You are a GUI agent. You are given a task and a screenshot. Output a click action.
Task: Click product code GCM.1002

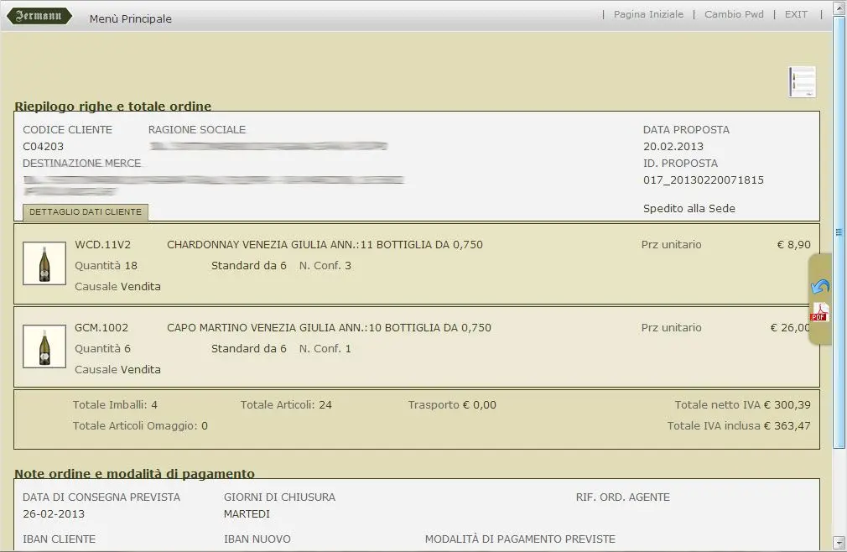click(101, 328)
